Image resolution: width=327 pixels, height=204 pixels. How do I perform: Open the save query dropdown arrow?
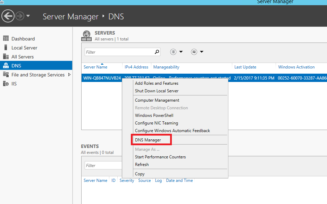click(x=202, y=52)
